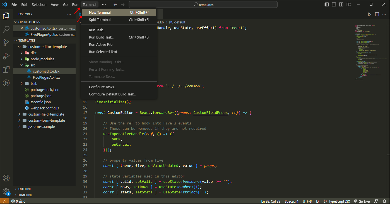The height and width of the screenshot is (204, 390).
Task: Open the Search panel in the activity bar
Action: 6,29
